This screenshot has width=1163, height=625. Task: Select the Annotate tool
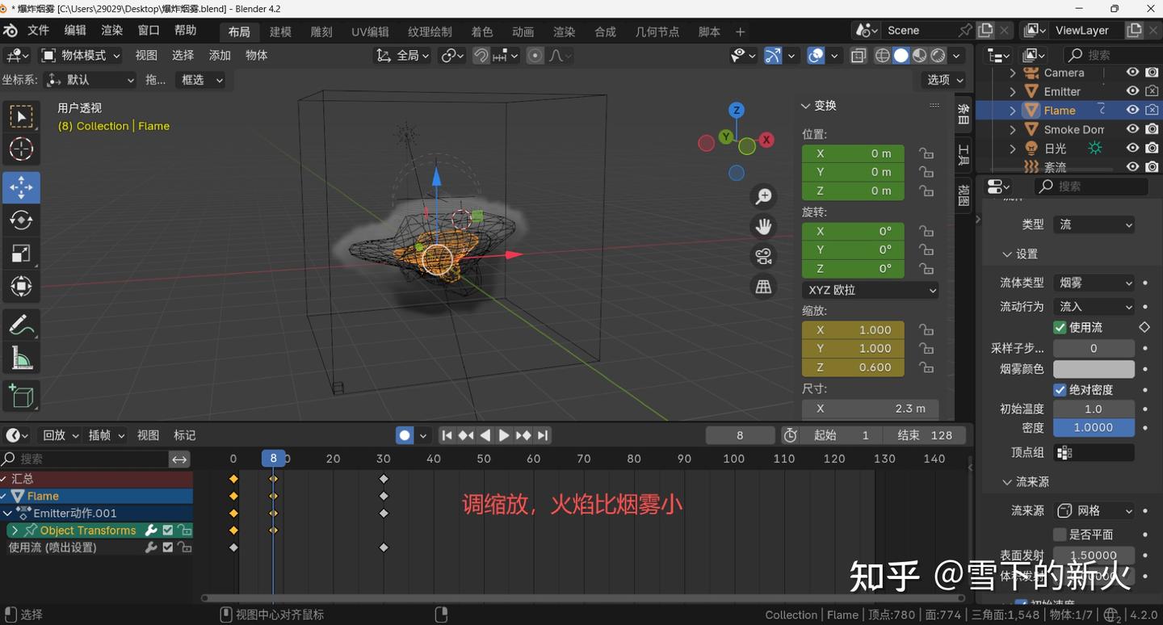coord(21,325)
